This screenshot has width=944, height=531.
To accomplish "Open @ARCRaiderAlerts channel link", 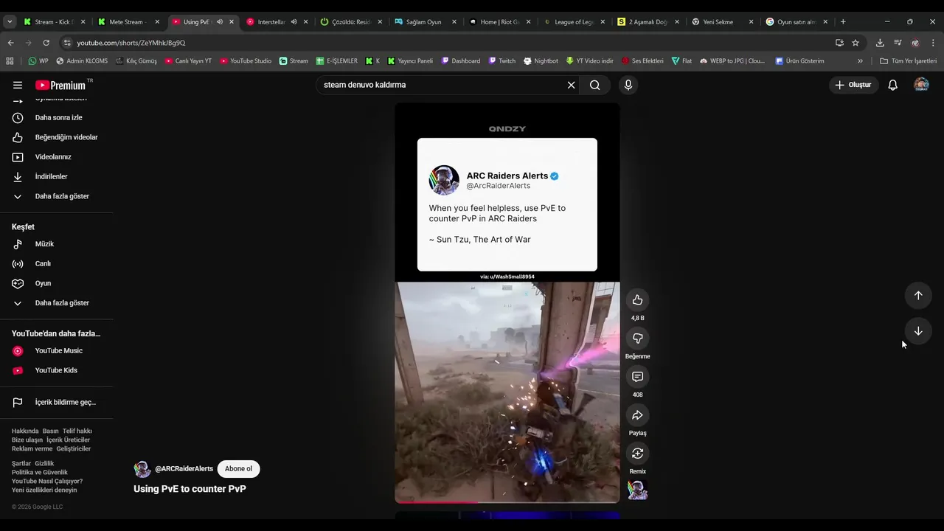I will (184, 469).
